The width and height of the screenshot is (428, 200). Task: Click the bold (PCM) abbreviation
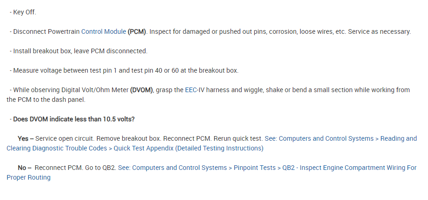tap(137, 31)
